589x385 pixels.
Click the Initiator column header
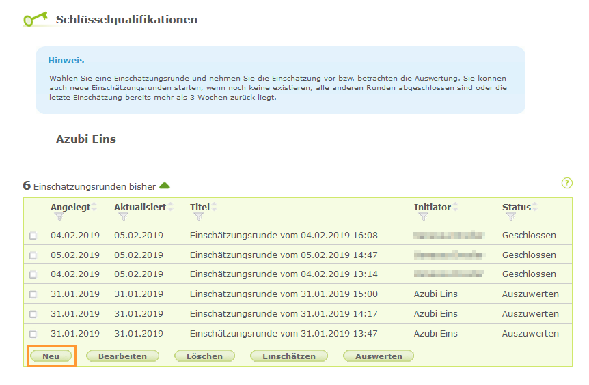point(433,207)
